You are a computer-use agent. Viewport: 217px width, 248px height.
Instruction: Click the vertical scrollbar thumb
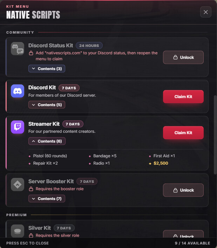(215, 135)
